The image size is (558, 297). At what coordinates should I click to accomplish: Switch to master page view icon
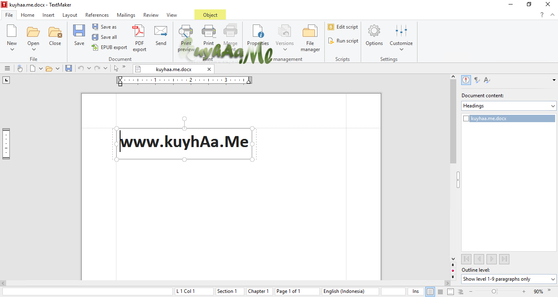451,291
